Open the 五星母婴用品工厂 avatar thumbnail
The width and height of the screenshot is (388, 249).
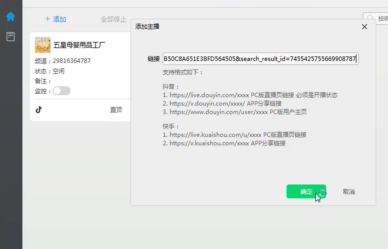click(x=43, y=45)
